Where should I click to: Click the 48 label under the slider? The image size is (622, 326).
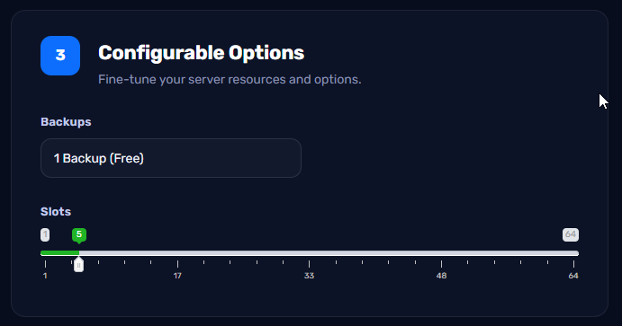441,276
